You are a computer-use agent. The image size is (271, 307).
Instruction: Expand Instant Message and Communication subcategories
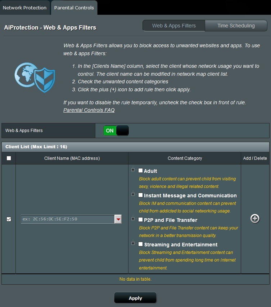pos(133,194)
